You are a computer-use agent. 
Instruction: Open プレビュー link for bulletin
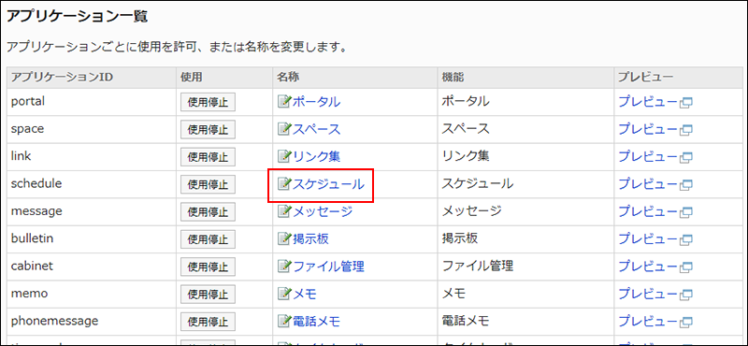coord(648,238)
